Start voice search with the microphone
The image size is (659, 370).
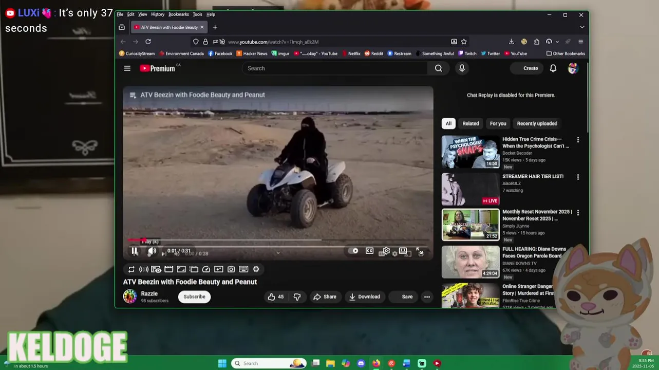point(462,68)
